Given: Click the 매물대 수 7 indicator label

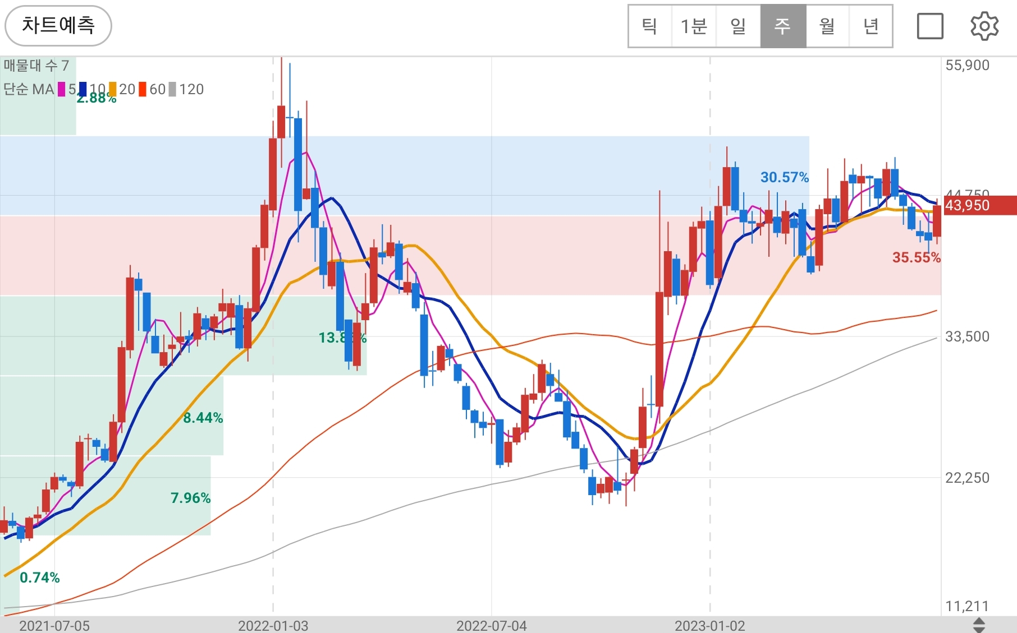Looking at the screenshot, I should coord(36,66).
